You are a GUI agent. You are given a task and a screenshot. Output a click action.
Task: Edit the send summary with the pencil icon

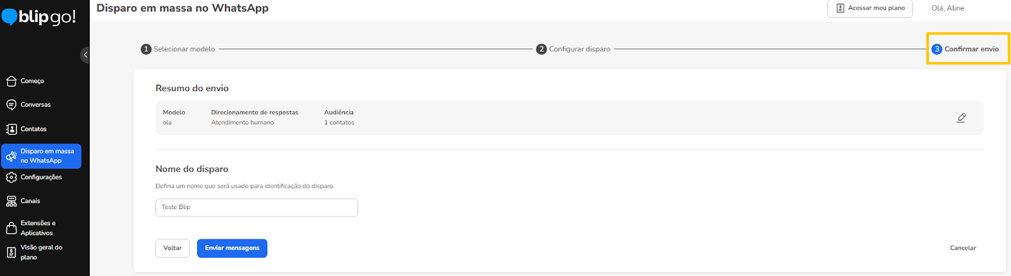click(x=961, y=117)
